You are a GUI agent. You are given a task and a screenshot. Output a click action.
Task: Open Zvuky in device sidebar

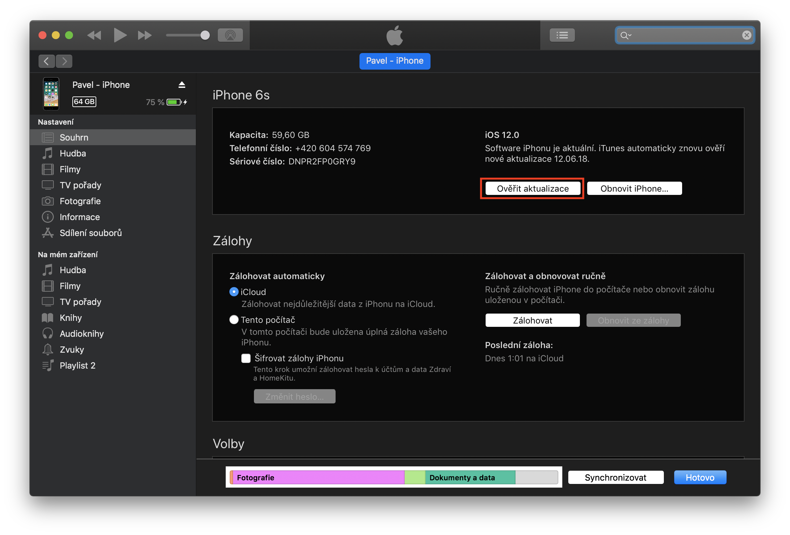(72, 350)
